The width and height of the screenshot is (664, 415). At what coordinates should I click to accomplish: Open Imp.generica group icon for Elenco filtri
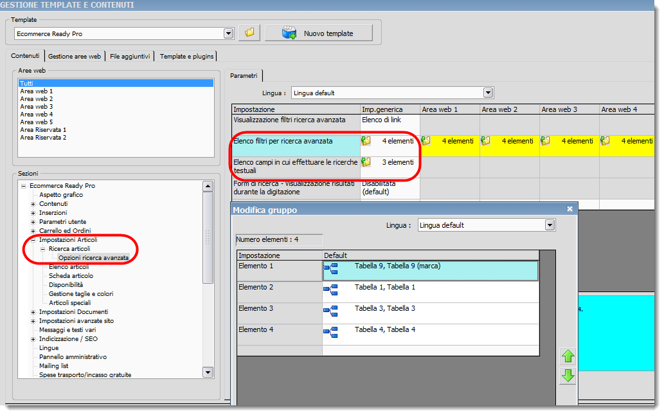click(x=366, y=141)
